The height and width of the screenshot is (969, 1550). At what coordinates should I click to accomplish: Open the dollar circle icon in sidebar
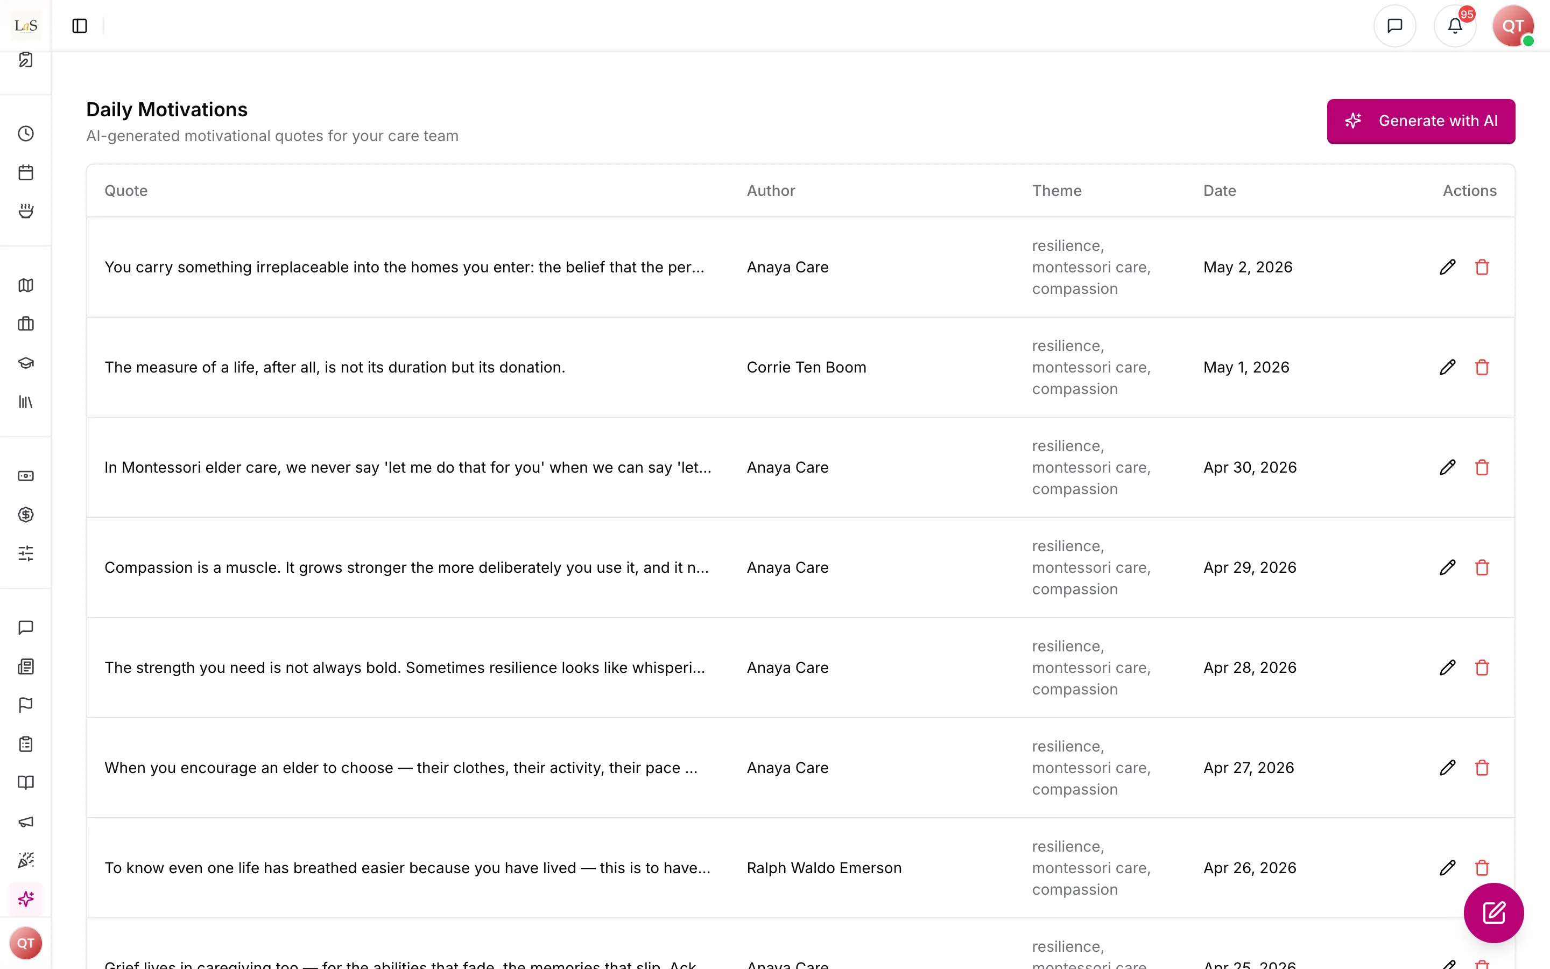[26, 515]
